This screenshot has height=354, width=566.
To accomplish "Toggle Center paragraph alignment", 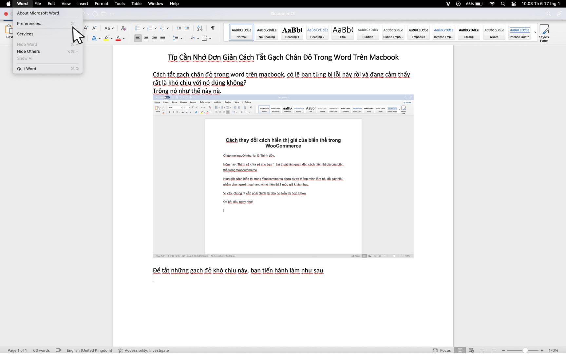I will (x=146, y=38).
